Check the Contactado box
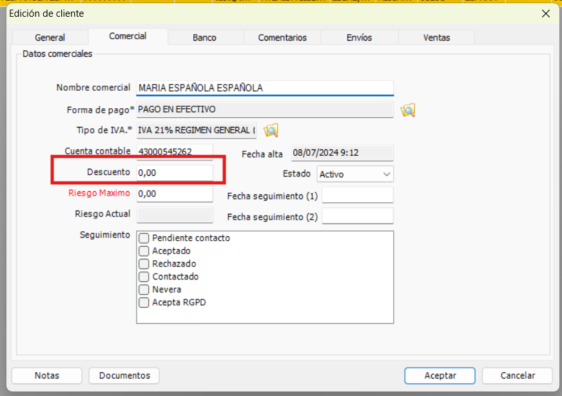The image size is (562, 396). [x=143, y=276]
